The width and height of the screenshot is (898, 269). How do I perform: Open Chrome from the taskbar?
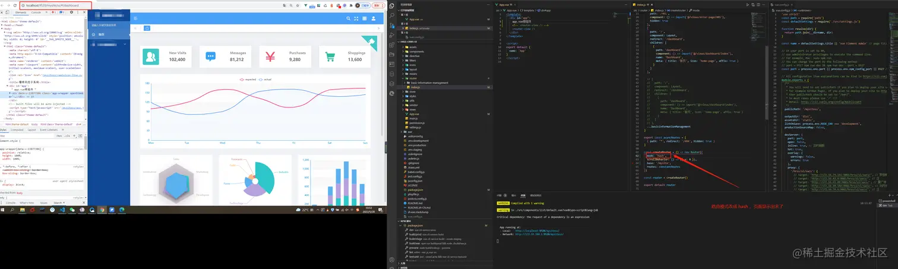[x=102, y=210]
